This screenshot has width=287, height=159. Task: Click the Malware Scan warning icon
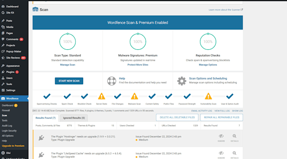[135, 96]
